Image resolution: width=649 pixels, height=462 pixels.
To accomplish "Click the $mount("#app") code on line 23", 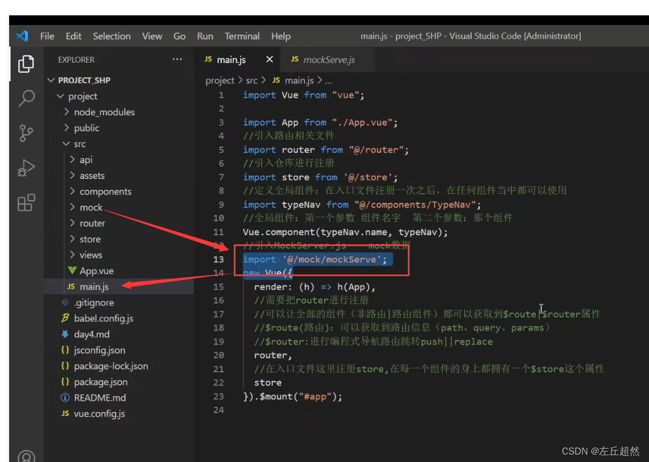I will (301, 397).
